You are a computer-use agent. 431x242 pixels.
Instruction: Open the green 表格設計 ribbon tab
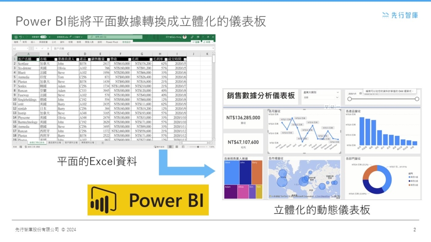click(x=126, y=42)
